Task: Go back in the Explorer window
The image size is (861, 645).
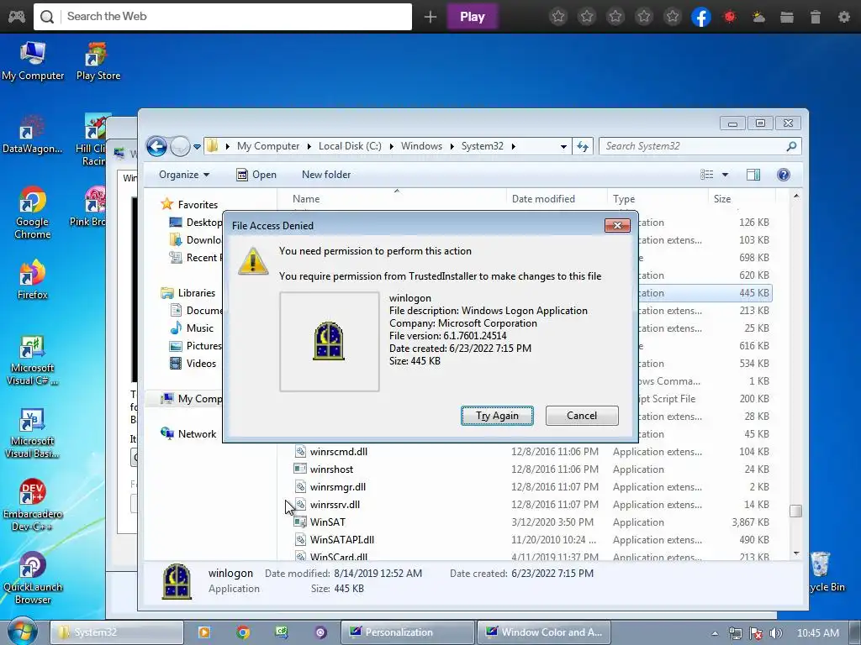Action: (x=156, y=146)
